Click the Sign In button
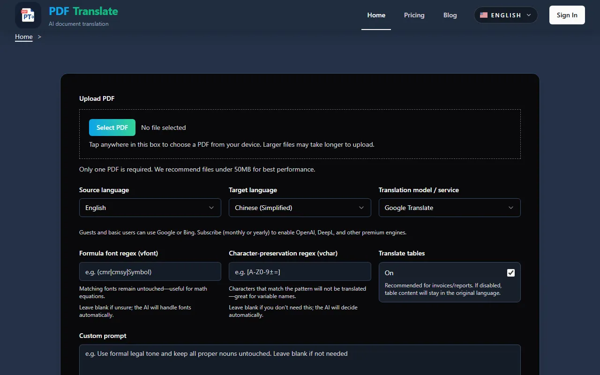Screen dimensions: 600x375 (567, 15)
